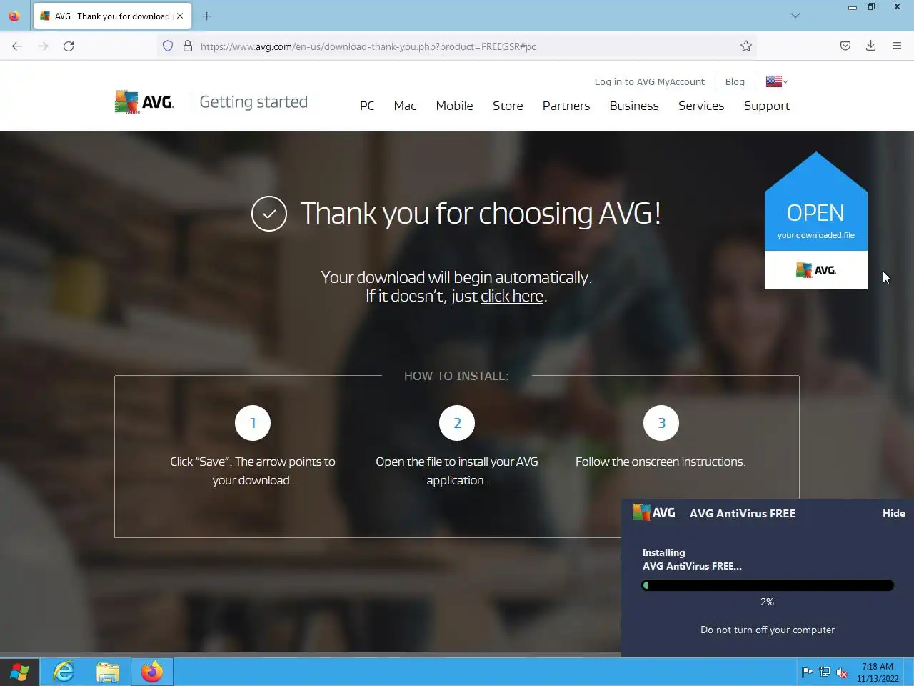
Task: Launch Internet Explorer from taskbar
Action: click(64, 672)
